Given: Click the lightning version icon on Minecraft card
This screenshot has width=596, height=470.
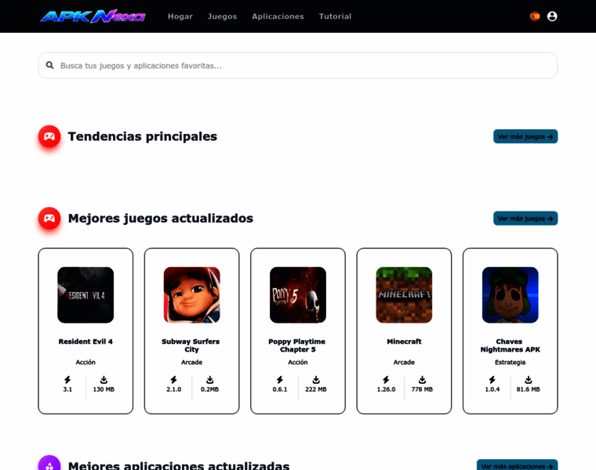Looking at the screenshot, I should pos(386,380).
